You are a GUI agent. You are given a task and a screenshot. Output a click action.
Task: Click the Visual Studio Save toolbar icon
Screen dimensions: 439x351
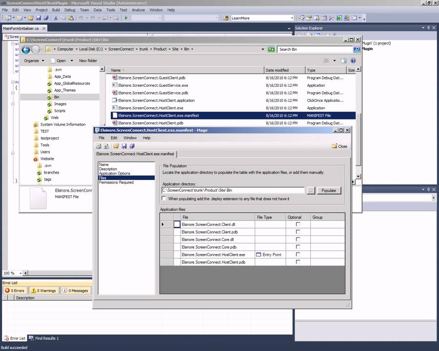39,18
